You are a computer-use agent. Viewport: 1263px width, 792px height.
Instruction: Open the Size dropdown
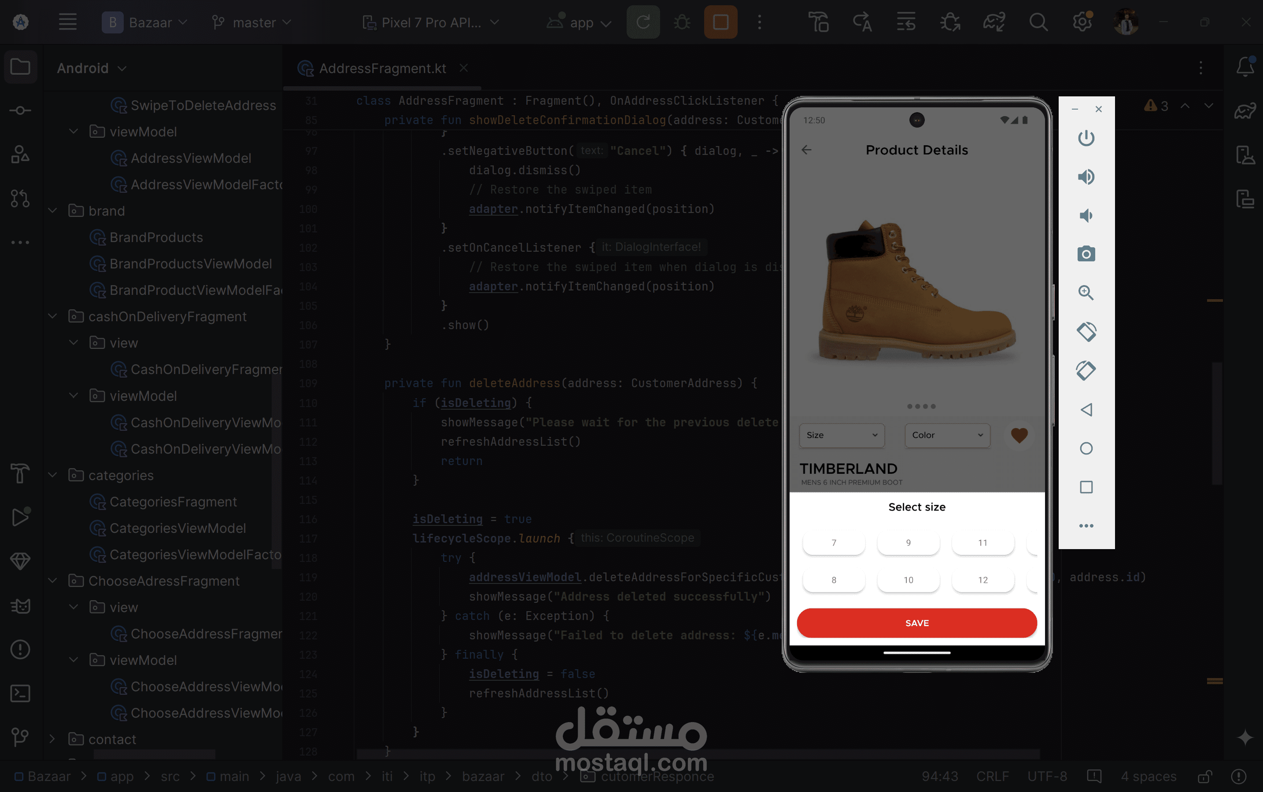coord(842,435)
